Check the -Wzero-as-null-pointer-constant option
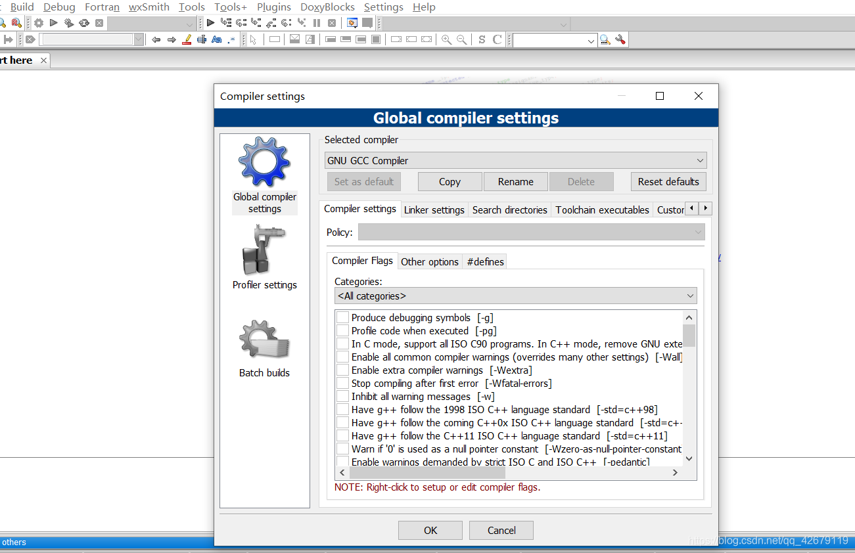855x553 pixels. [342, 449]
